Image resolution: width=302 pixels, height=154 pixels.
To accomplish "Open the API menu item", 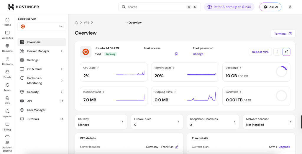I will (x=42, y=101).
